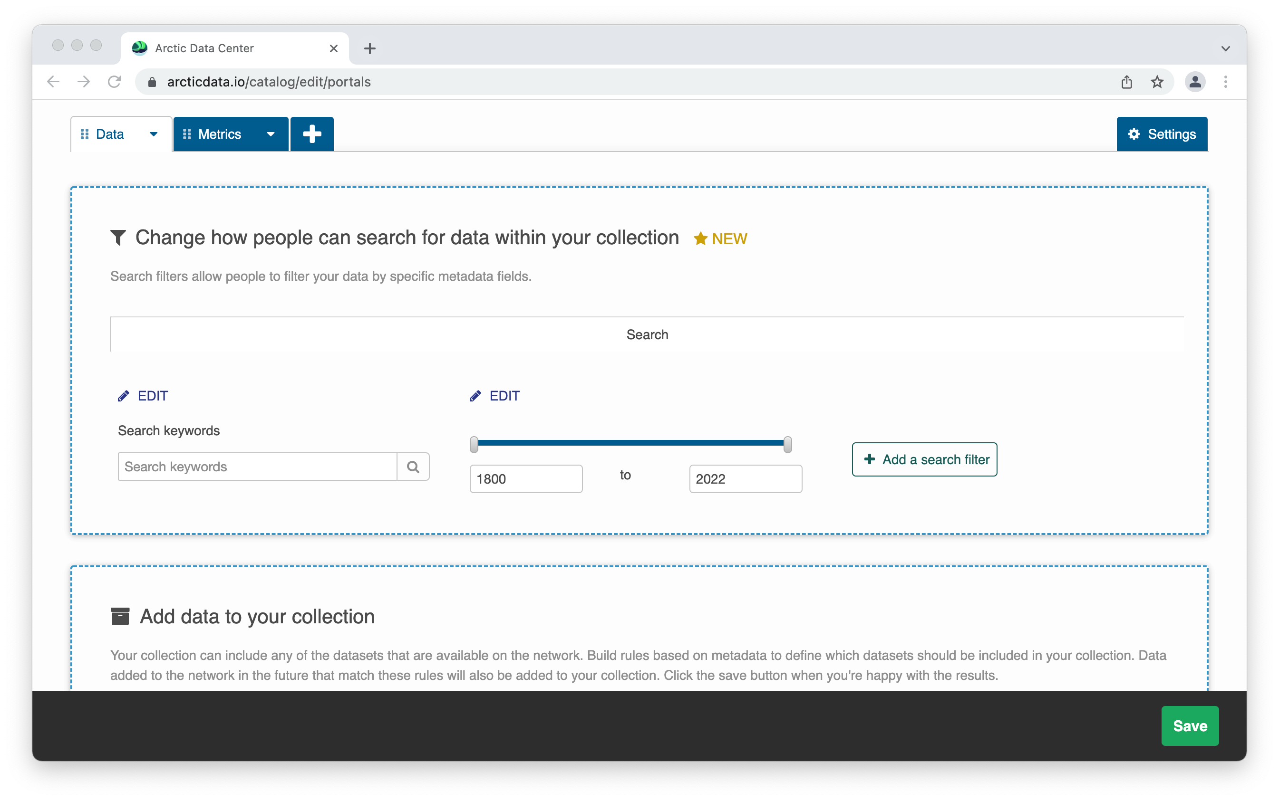Click the right year slider handle

pyautogui.click(x=788, y=445)
